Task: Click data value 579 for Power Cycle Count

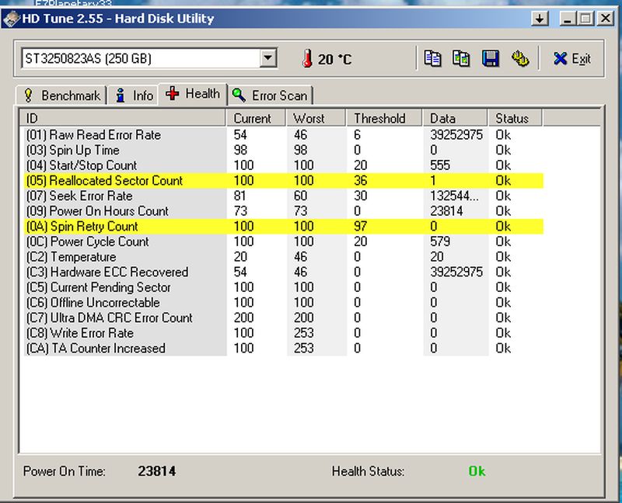Action: pos(440,241)
